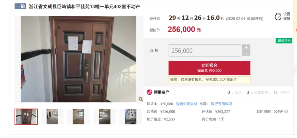Screen dimensions: 297x138
Task: Click the large door photo
Action: point(78,59)
